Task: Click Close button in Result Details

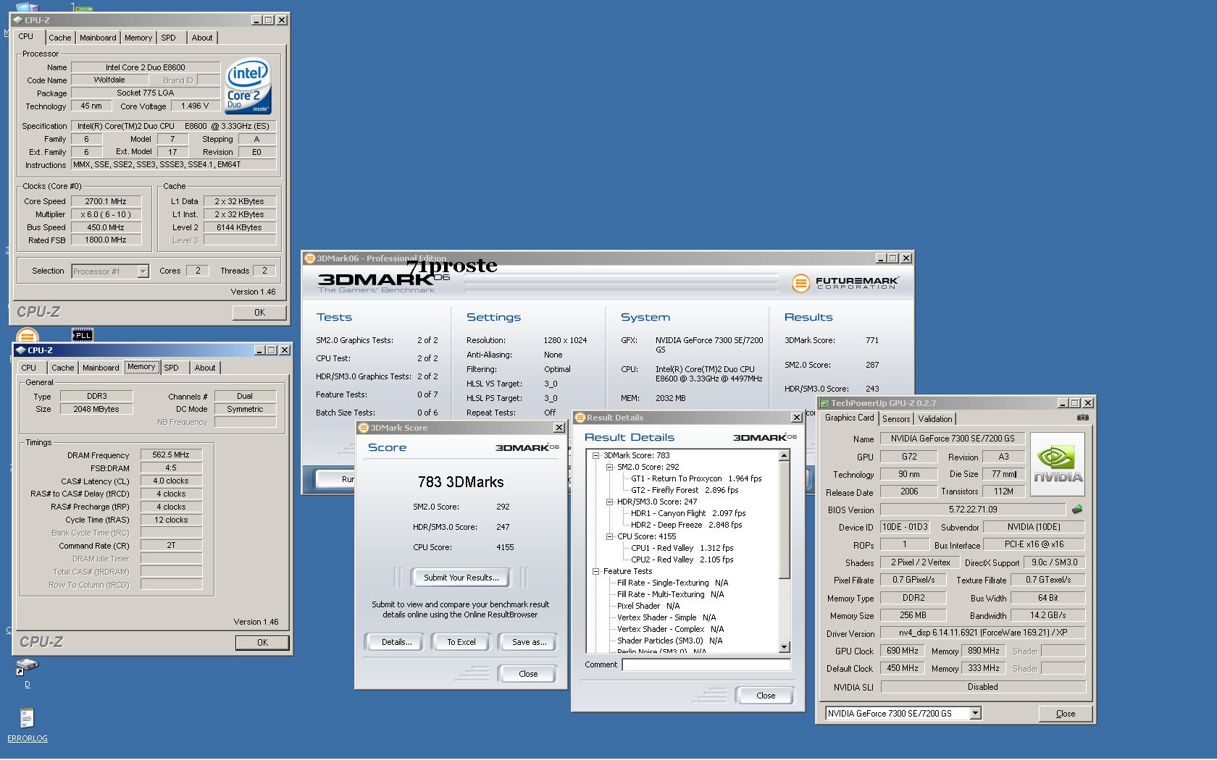Action: click(x=766, y=696)
